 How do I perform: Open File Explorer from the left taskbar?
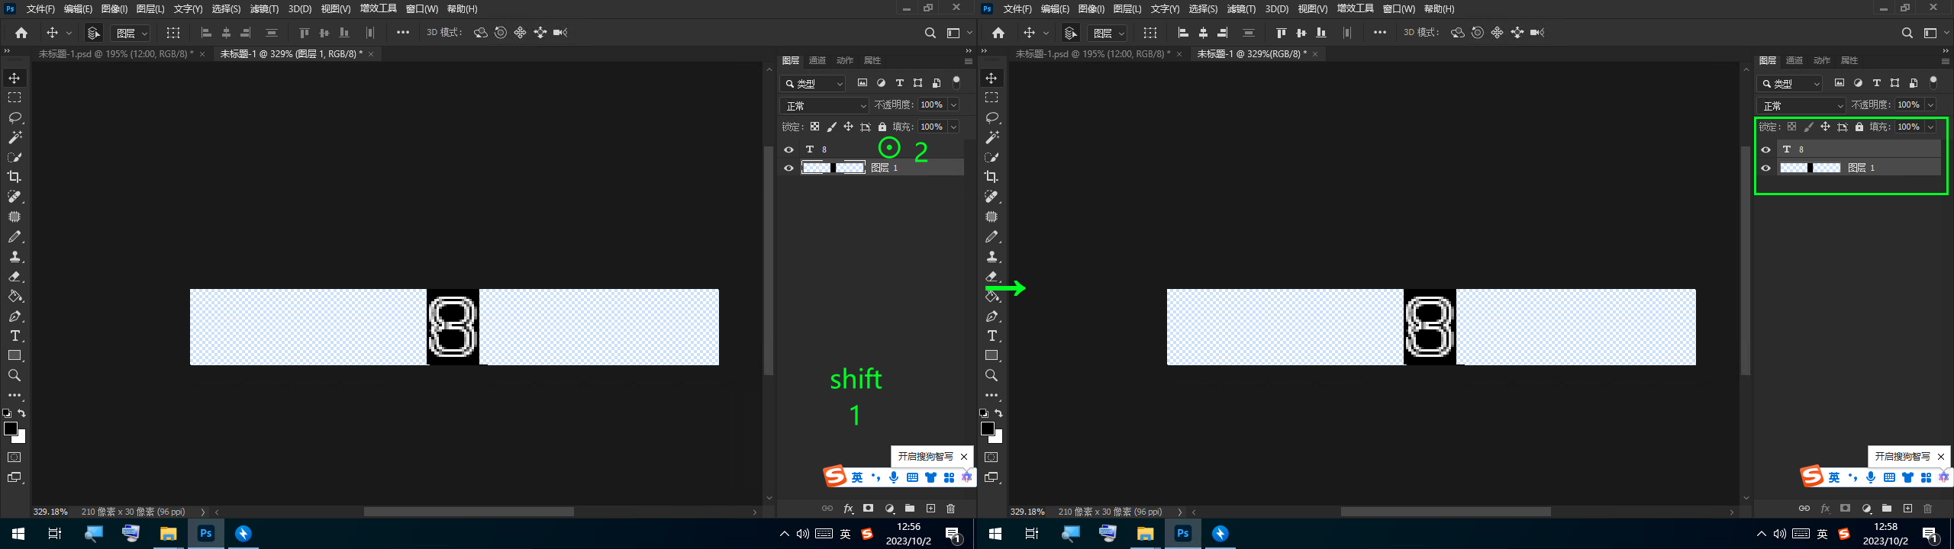pyautogui.click(x=168, y=534)
